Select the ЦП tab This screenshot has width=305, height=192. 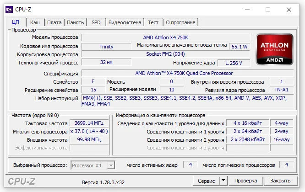16,22
